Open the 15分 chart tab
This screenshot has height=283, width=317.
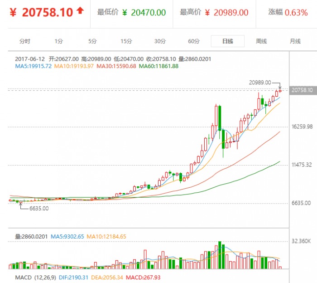pos(126,41)
